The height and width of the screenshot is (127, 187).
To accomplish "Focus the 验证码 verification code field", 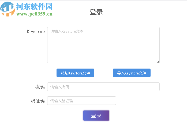I will [81, 101].
